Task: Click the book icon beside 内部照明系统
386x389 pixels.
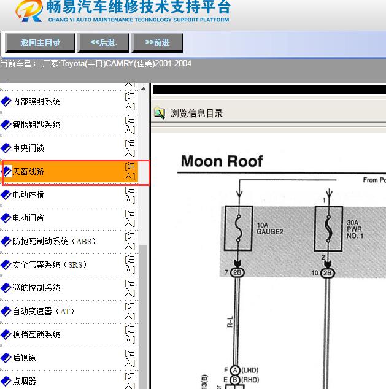Action: tap(6, 102)
